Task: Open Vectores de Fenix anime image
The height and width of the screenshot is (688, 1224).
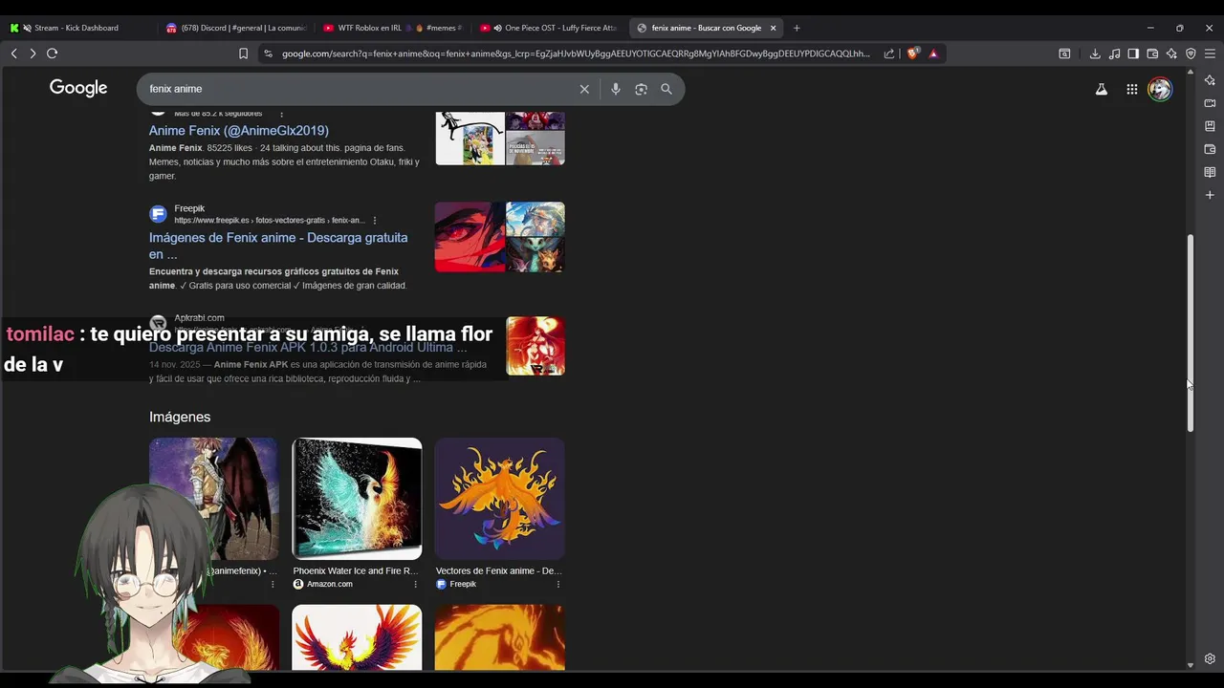Action: [x=500, y=499]
